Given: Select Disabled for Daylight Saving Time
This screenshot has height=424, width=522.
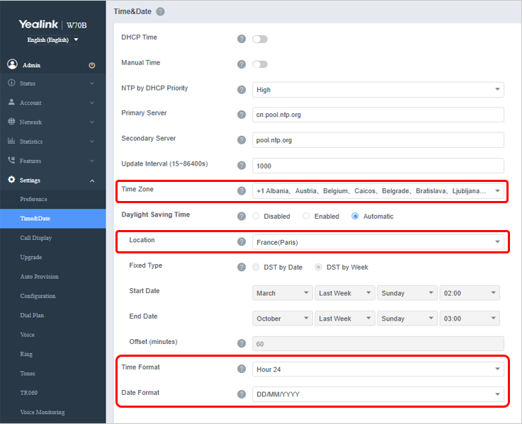Looking at the screenshot, I should pyautogui.click(x=256, y=217).
